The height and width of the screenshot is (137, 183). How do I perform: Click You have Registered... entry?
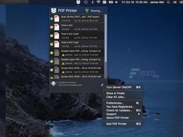tap(122, 107)
